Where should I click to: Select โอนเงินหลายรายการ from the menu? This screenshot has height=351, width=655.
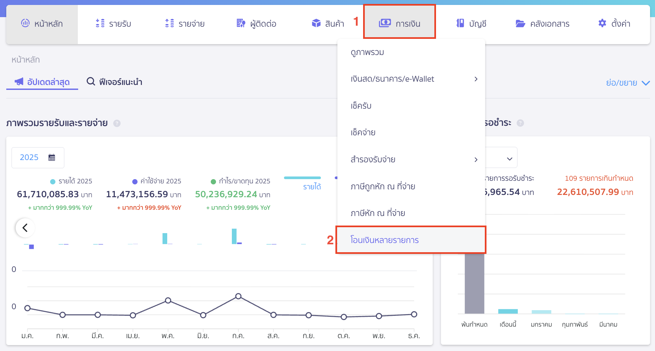tap(385, 240)
